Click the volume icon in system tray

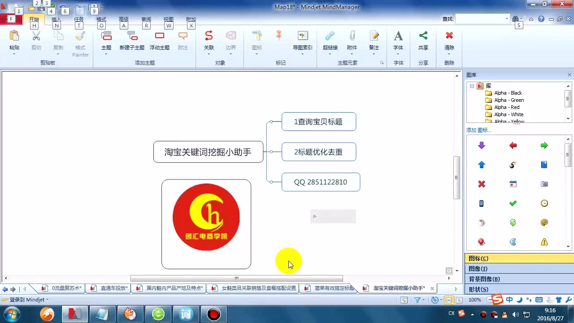coord(516,314)
